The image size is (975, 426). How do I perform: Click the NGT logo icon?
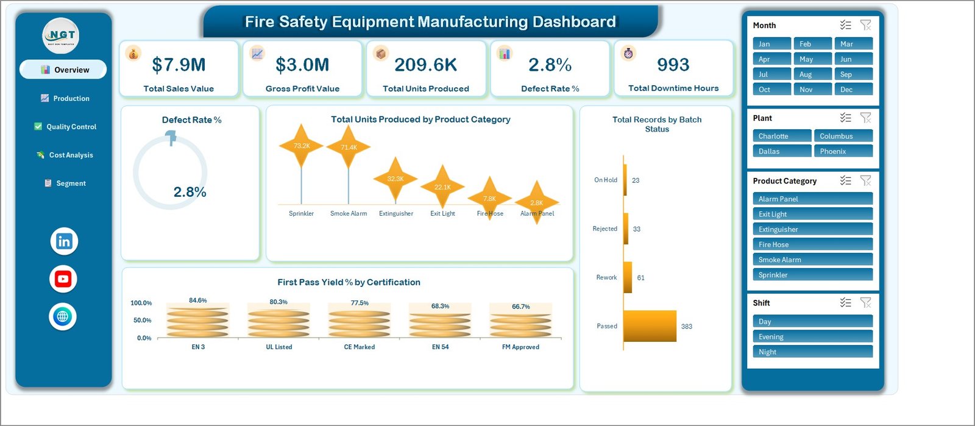click(61, 36)
